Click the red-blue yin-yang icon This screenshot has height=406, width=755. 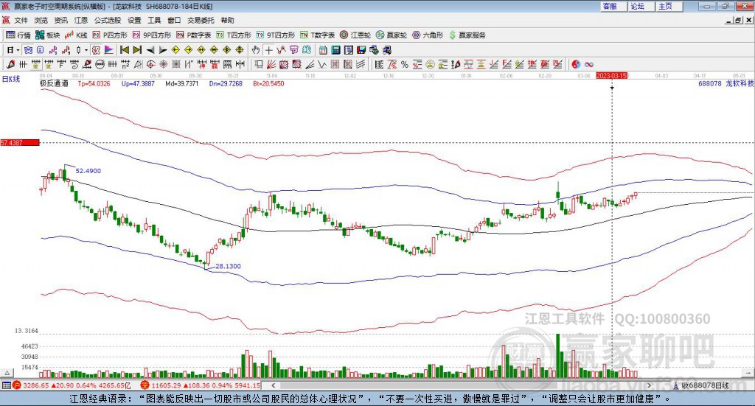pyautogui.click(x=576, y=64)
